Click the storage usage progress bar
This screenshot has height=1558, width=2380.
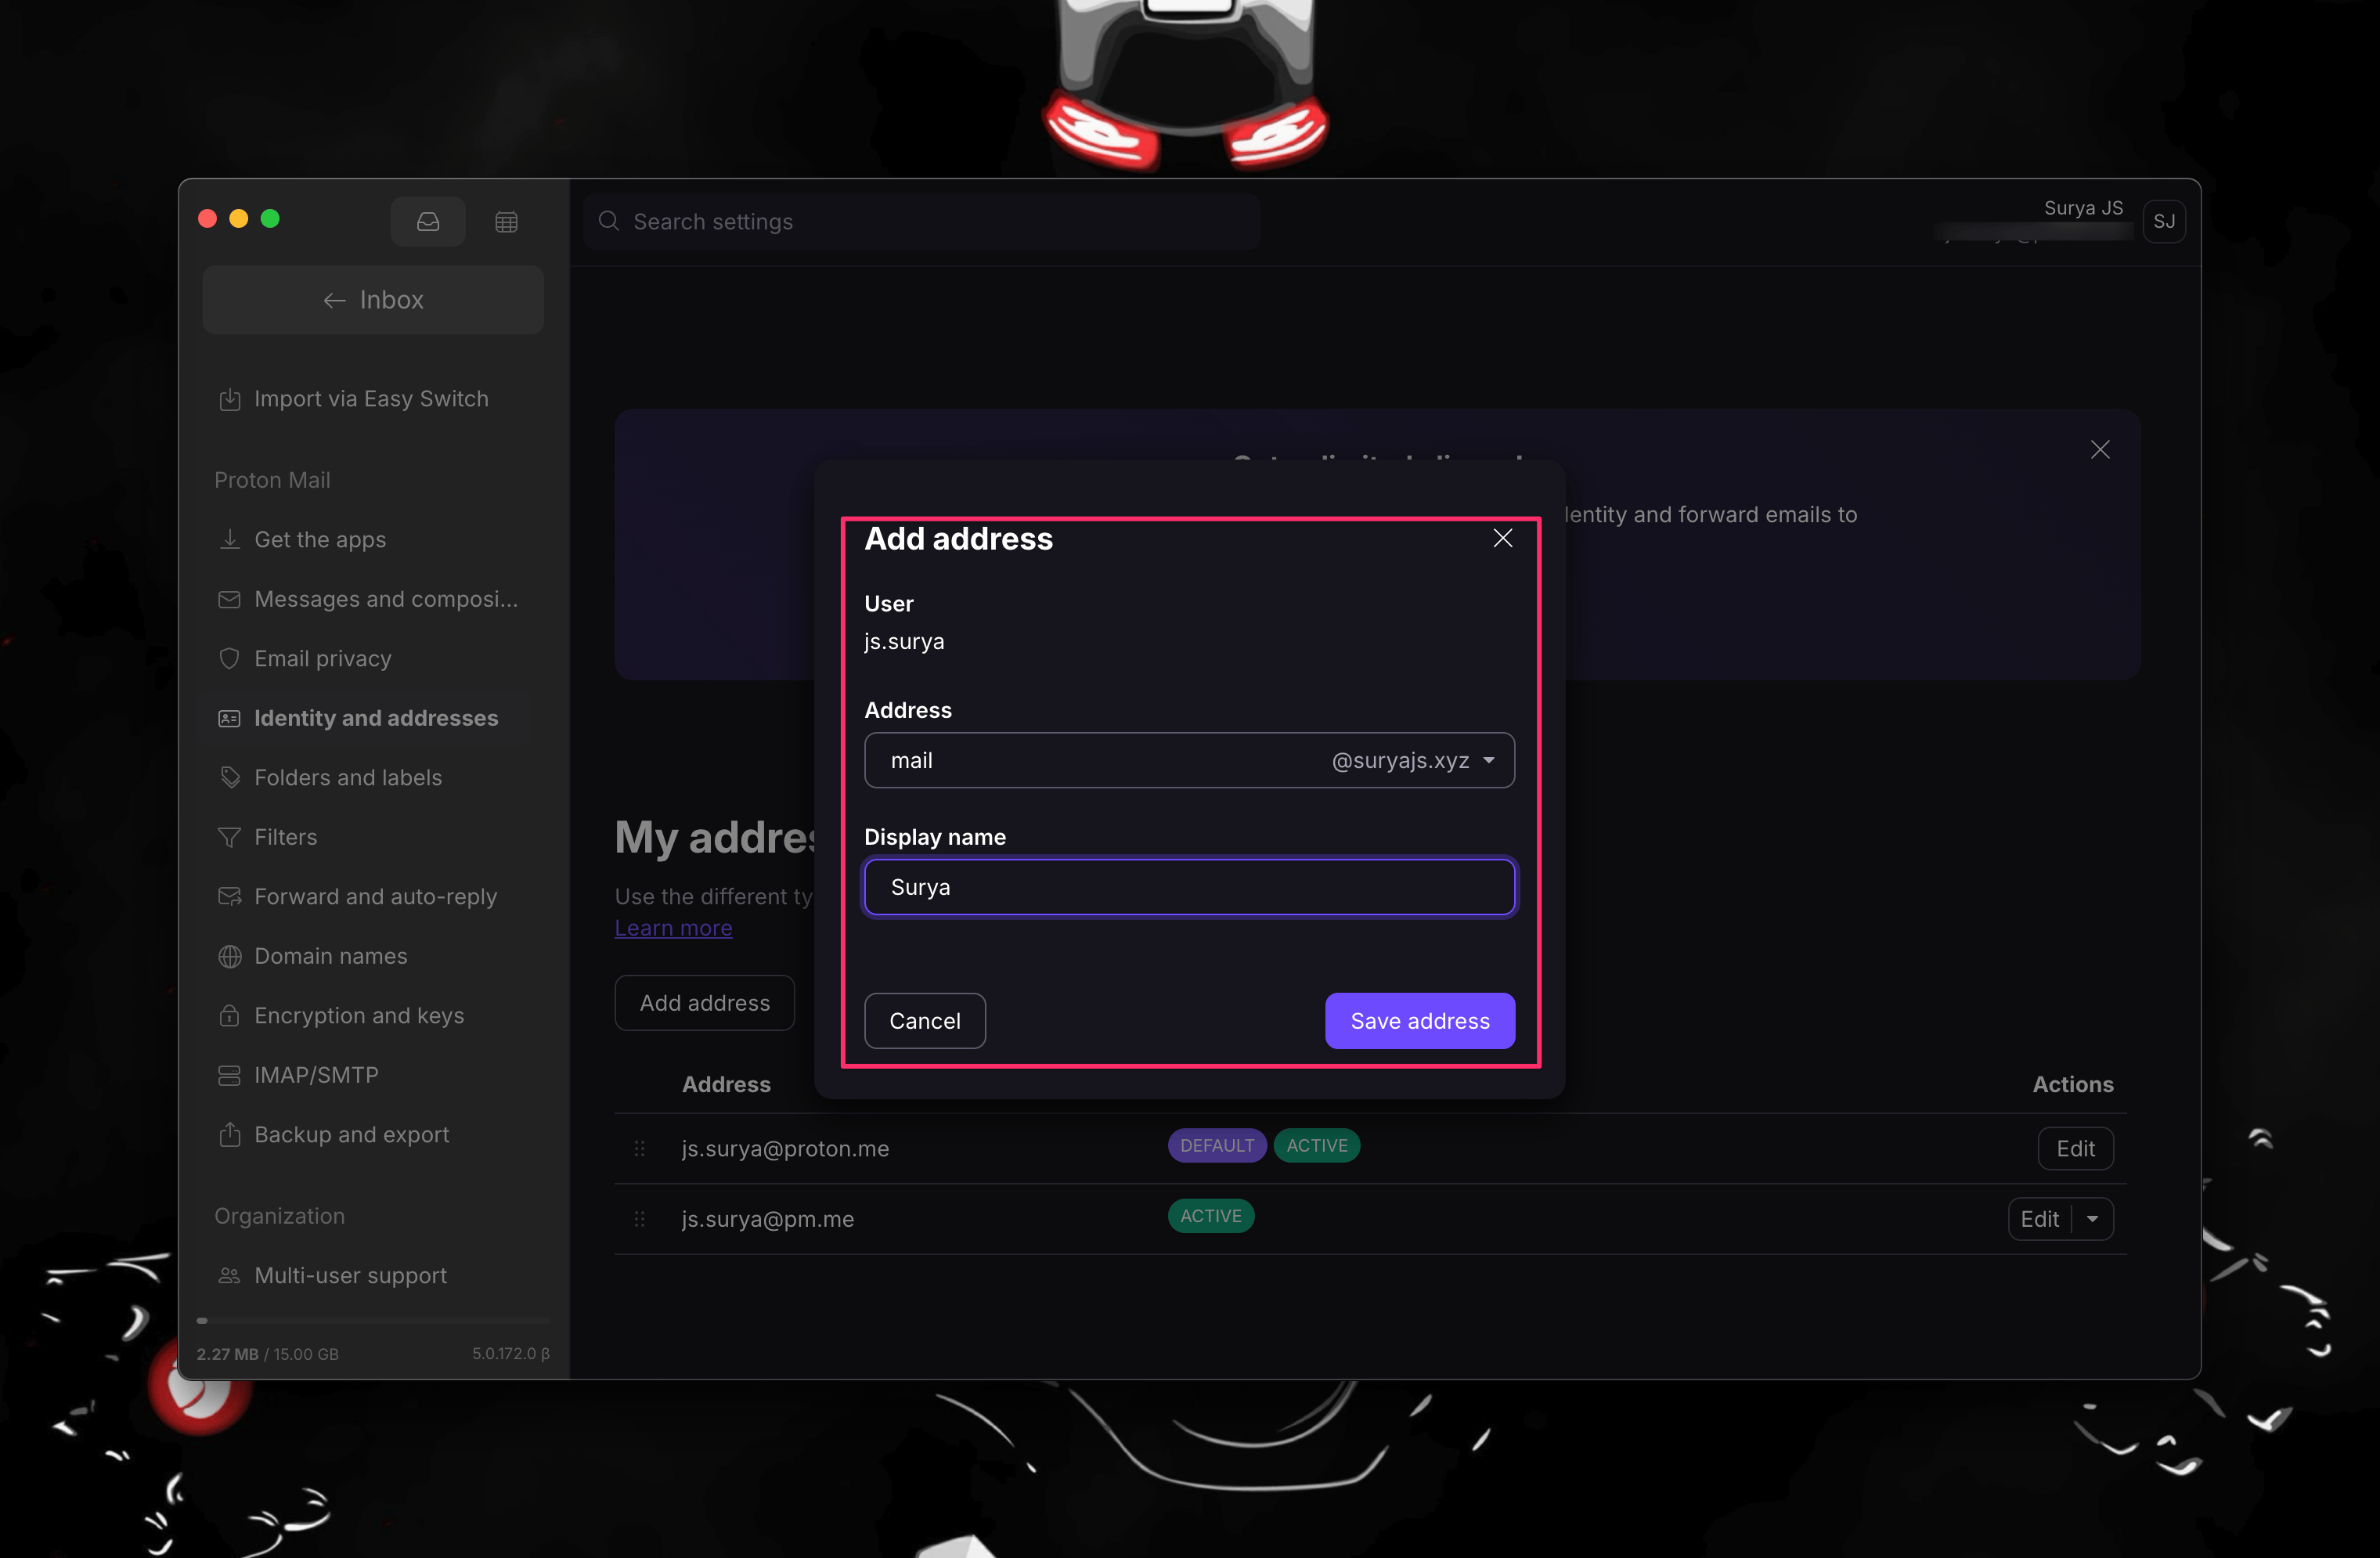(373, 1320)
